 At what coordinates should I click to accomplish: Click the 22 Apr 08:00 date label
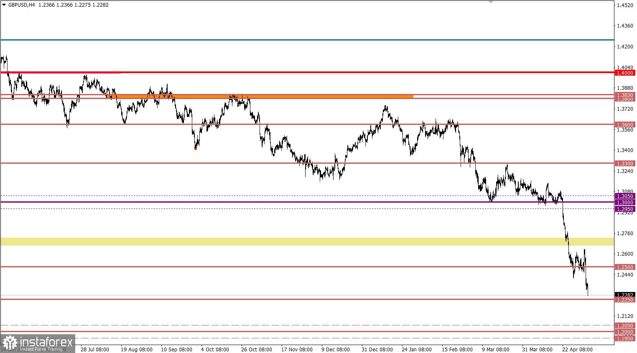click(x=577, y=349)
